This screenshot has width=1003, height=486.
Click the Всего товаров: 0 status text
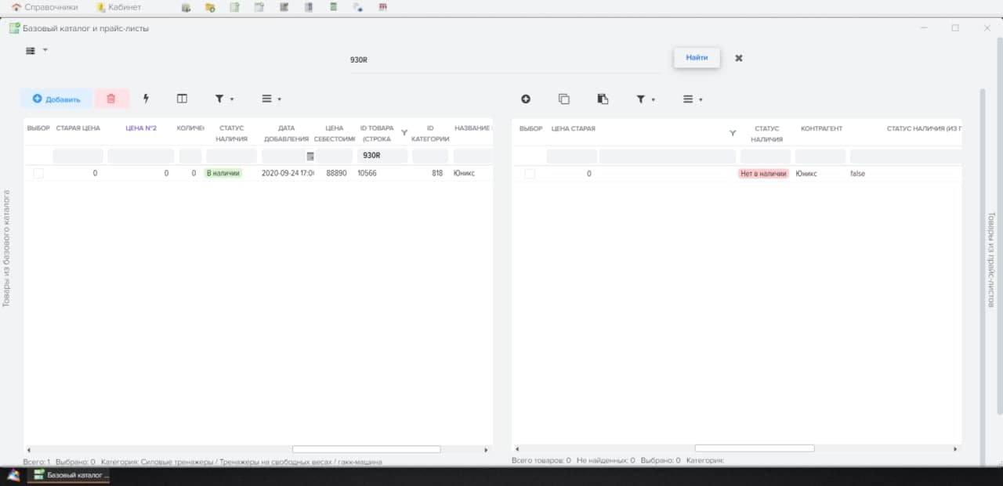pyautogui.click(x=541, y=460)
